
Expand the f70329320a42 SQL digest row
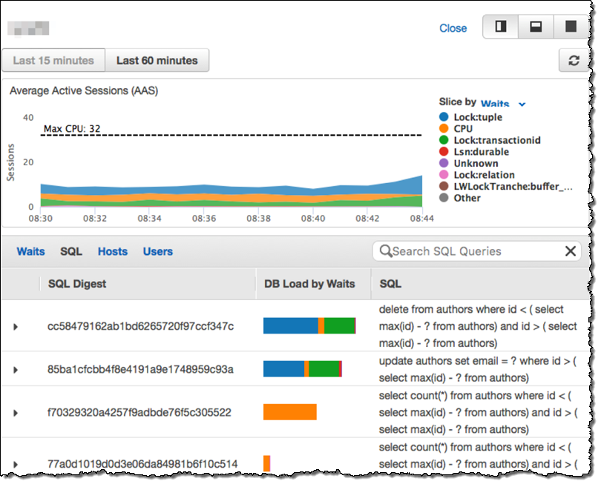(x=16, y=412)
